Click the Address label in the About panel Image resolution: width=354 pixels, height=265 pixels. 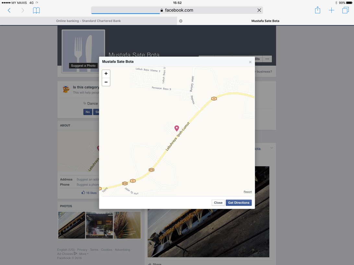click(x=66, y=179)
